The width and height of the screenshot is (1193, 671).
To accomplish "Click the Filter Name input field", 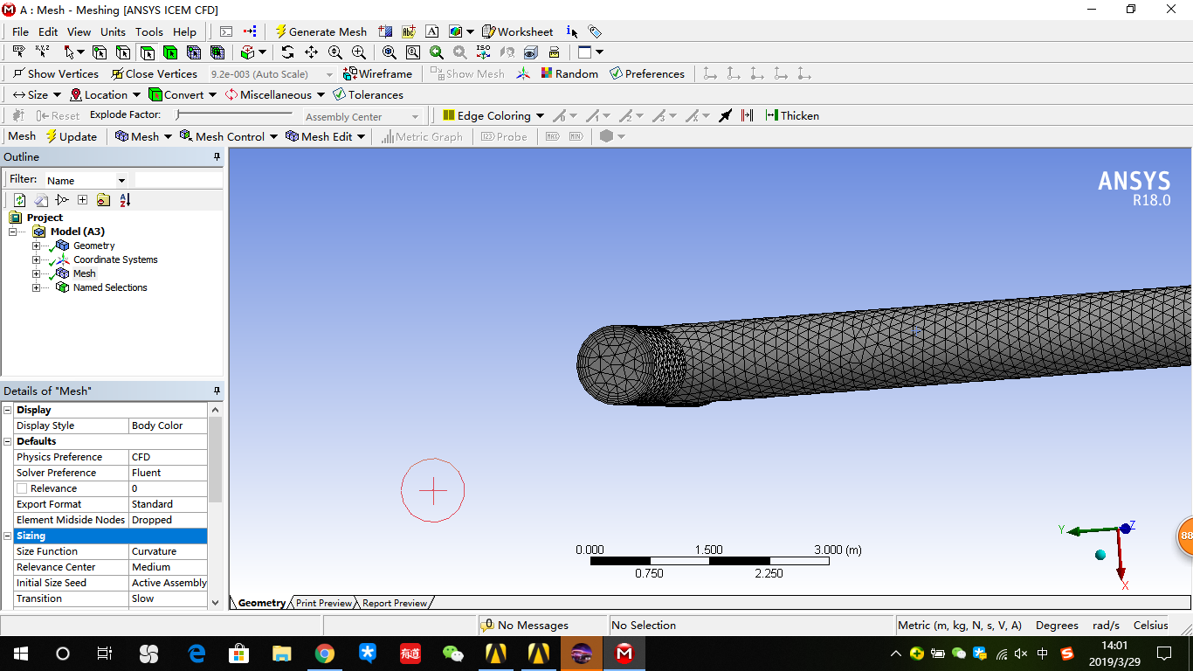I will pos(86,179).
